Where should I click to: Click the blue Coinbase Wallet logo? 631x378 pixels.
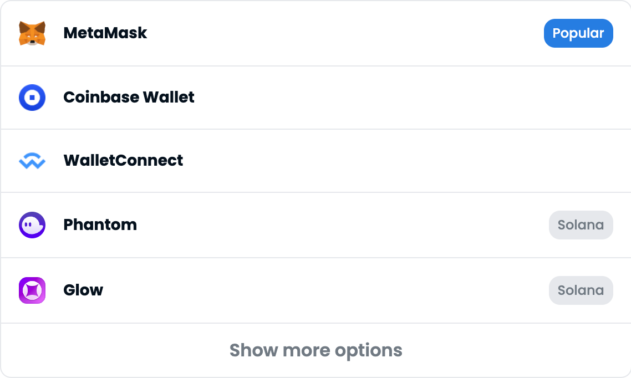(x=32, y=98)
